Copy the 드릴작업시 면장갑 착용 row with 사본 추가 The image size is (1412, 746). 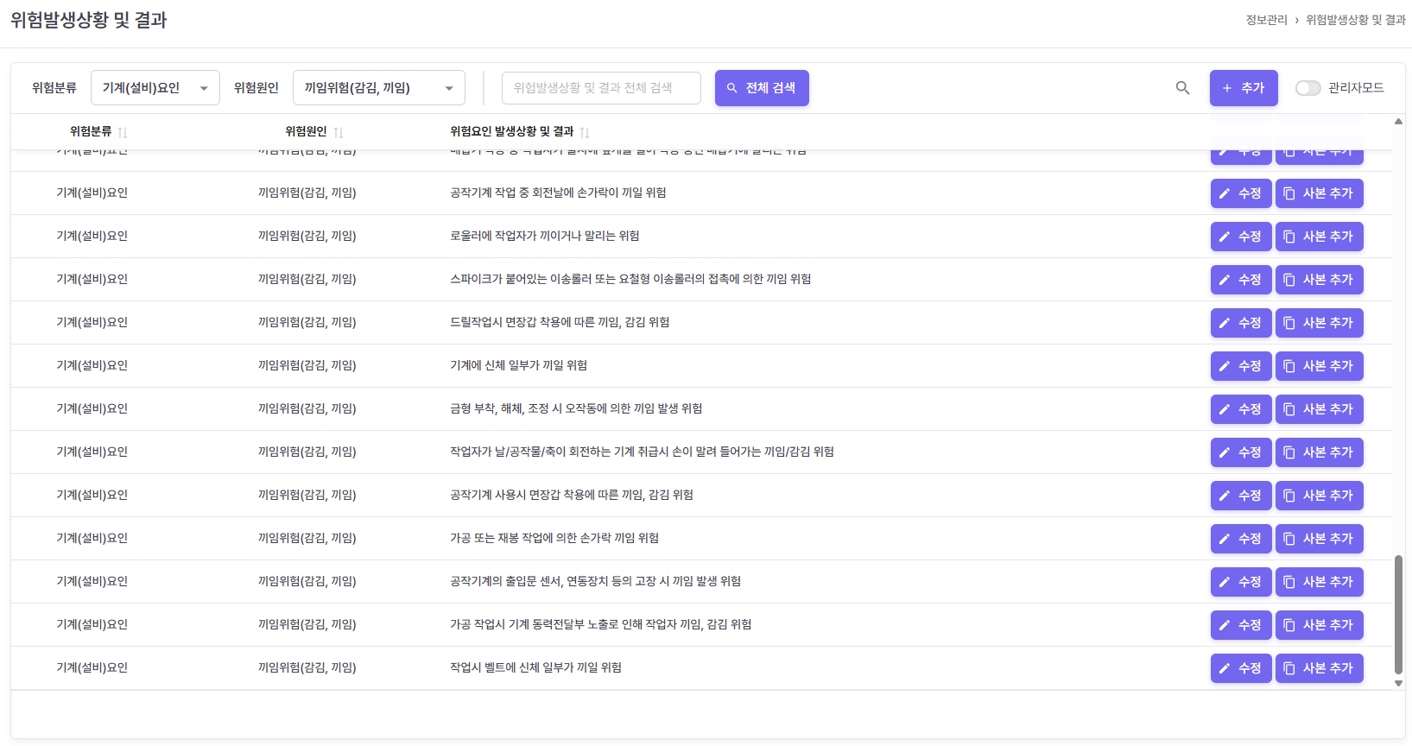pos(1319,323)
